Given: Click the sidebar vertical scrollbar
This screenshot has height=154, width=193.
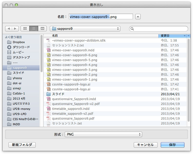Looking at the screenshot, I should click(42, 54).
